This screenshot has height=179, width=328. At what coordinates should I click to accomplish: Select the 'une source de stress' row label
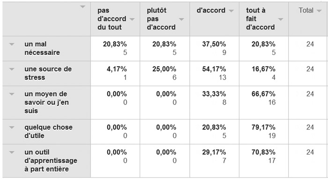pos(48,73)
